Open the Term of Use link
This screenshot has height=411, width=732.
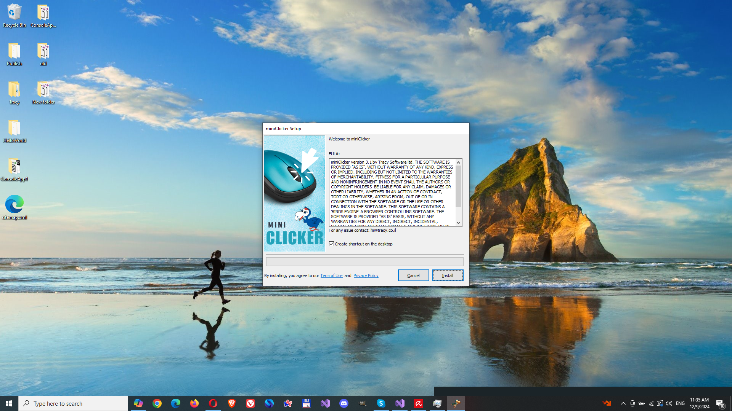(x=331, y=275)
